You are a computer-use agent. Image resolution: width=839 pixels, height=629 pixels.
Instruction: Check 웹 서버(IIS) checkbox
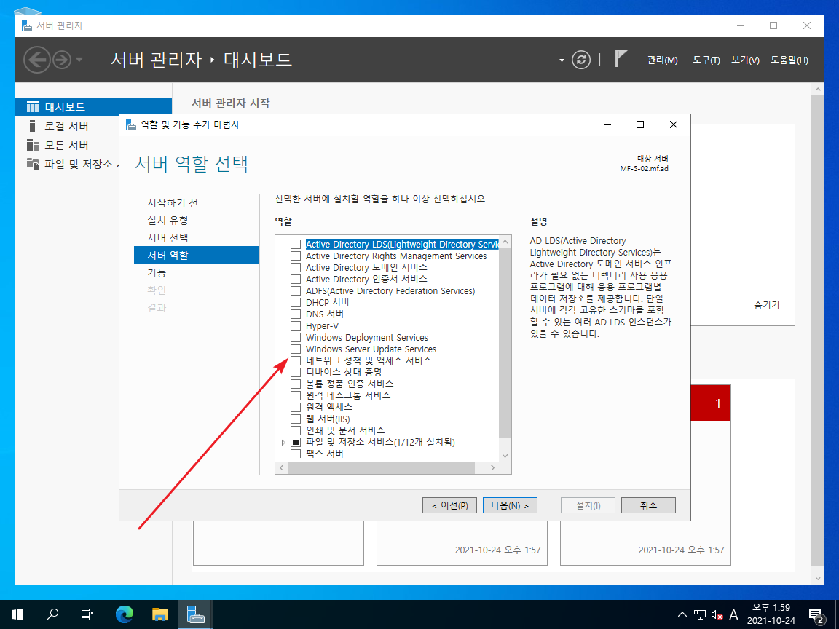click(296, 419)
